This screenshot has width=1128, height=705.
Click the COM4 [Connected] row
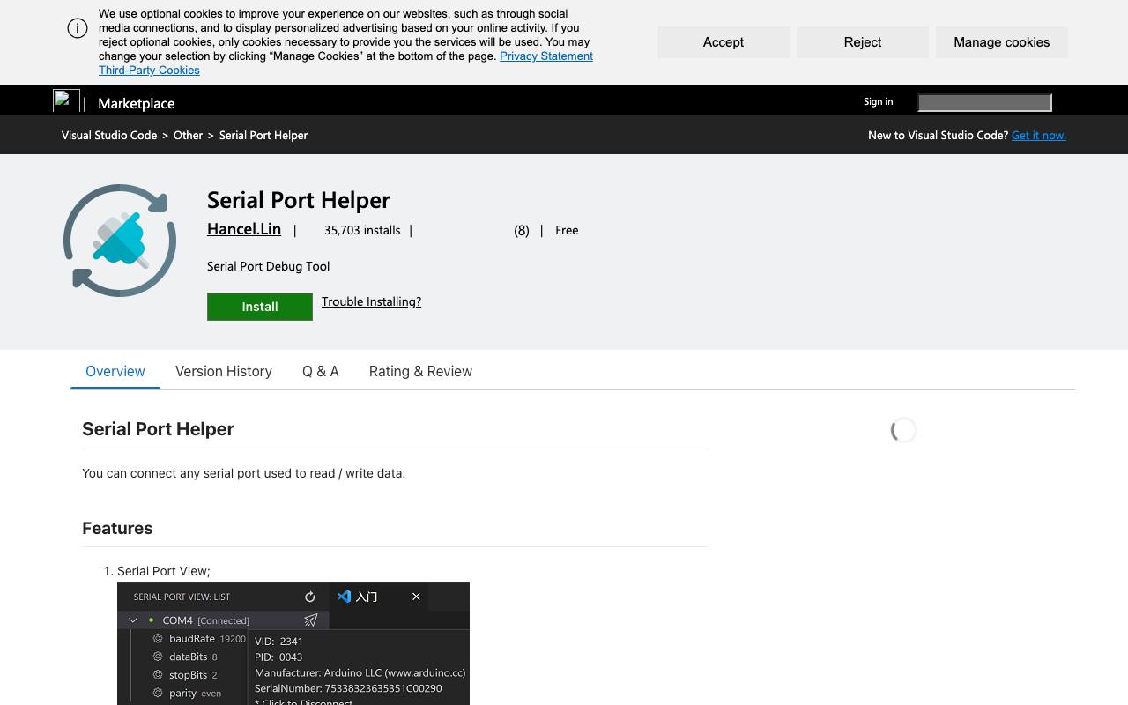click(224, 620)
